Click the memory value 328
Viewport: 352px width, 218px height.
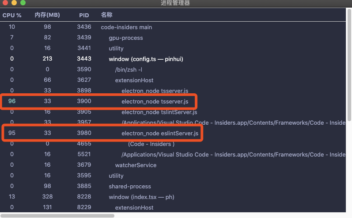[x=47, y=197]
